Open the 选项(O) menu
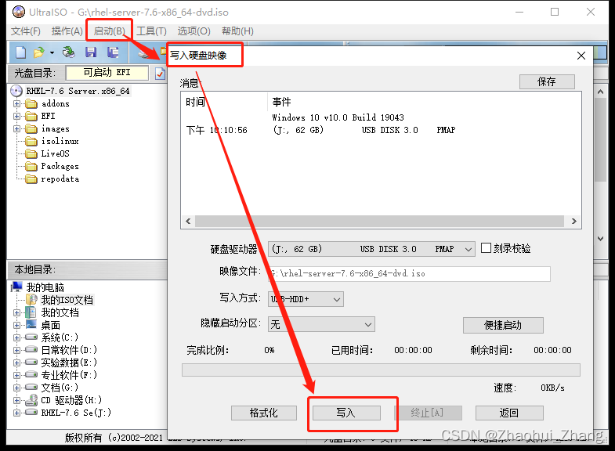 (x=194, y=31)
